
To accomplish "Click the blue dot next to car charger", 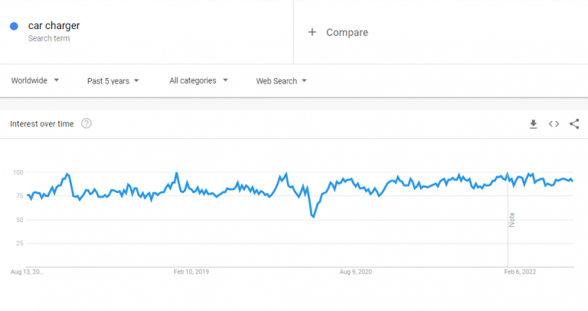I will coord(14,26).
